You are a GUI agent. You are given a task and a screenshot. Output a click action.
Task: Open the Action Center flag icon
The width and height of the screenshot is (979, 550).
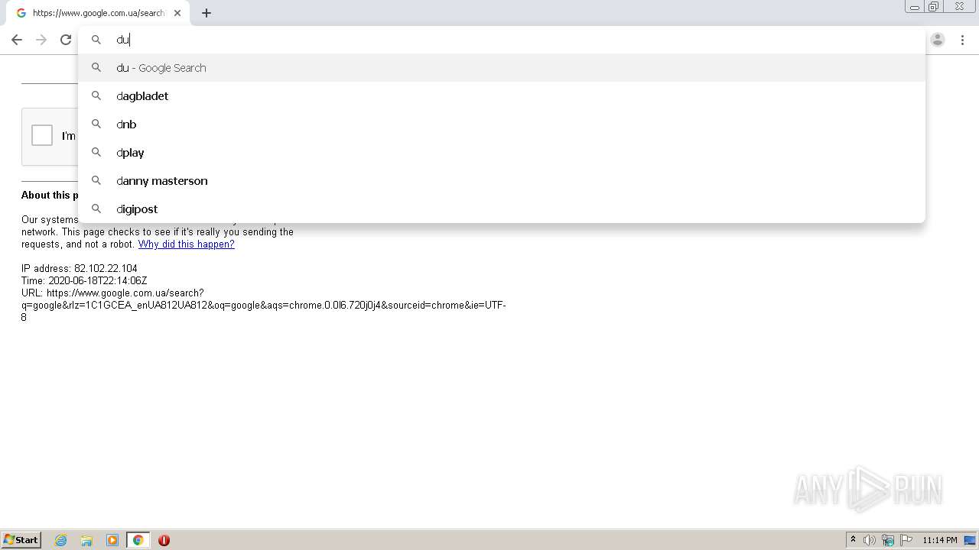tap(906, 540)
